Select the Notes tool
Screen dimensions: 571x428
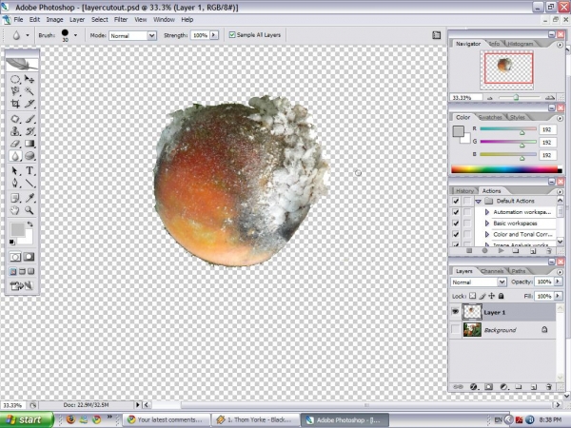click(15, 198)
